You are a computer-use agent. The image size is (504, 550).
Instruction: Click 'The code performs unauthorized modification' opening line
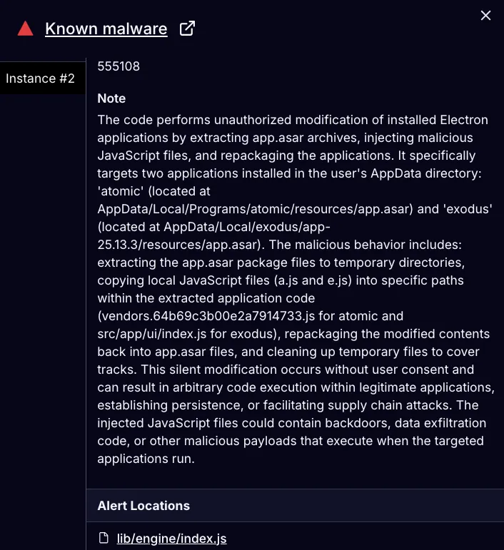pos(214,120)
